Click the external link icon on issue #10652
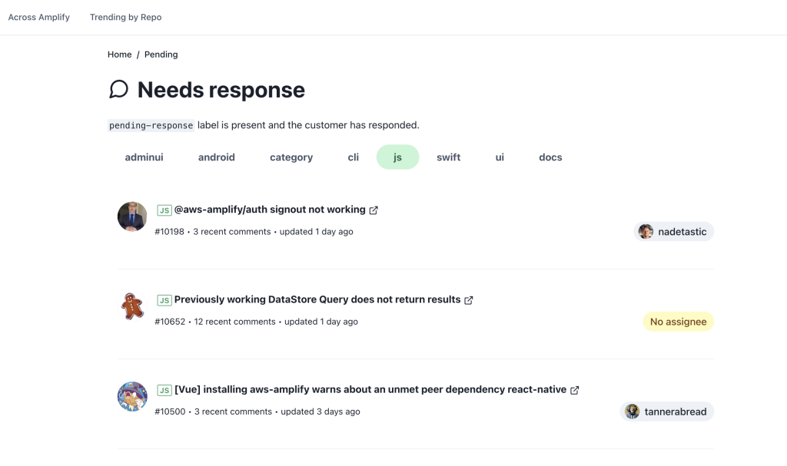 click(469, 299)
